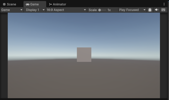Click the sky area of the viewport

click(x=84, y=32)
